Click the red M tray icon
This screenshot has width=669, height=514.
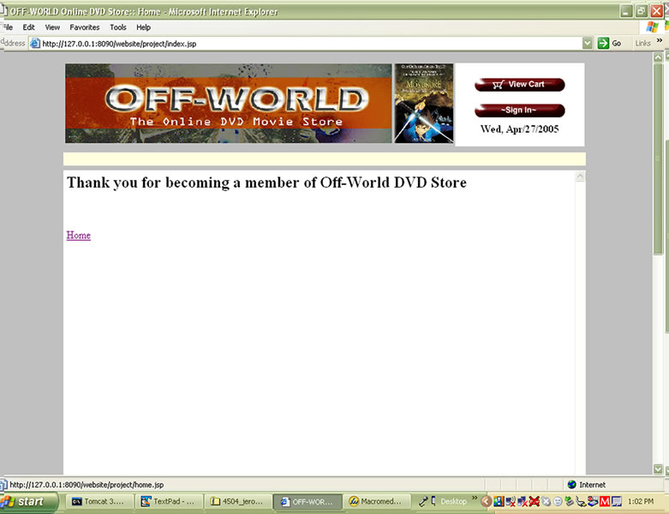click(605, 501)
